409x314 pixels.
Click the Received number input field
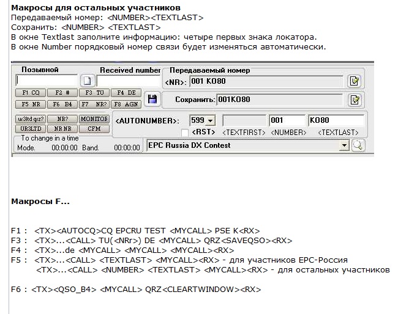pyautogui.click(x=127, y=80)
